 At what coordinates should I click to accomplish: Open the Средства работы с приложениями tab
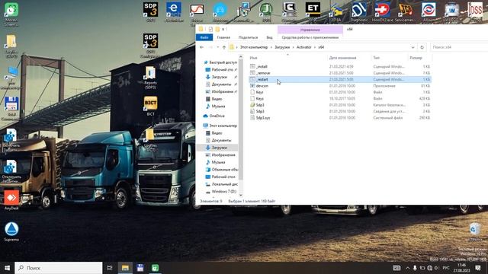(310, 37)
